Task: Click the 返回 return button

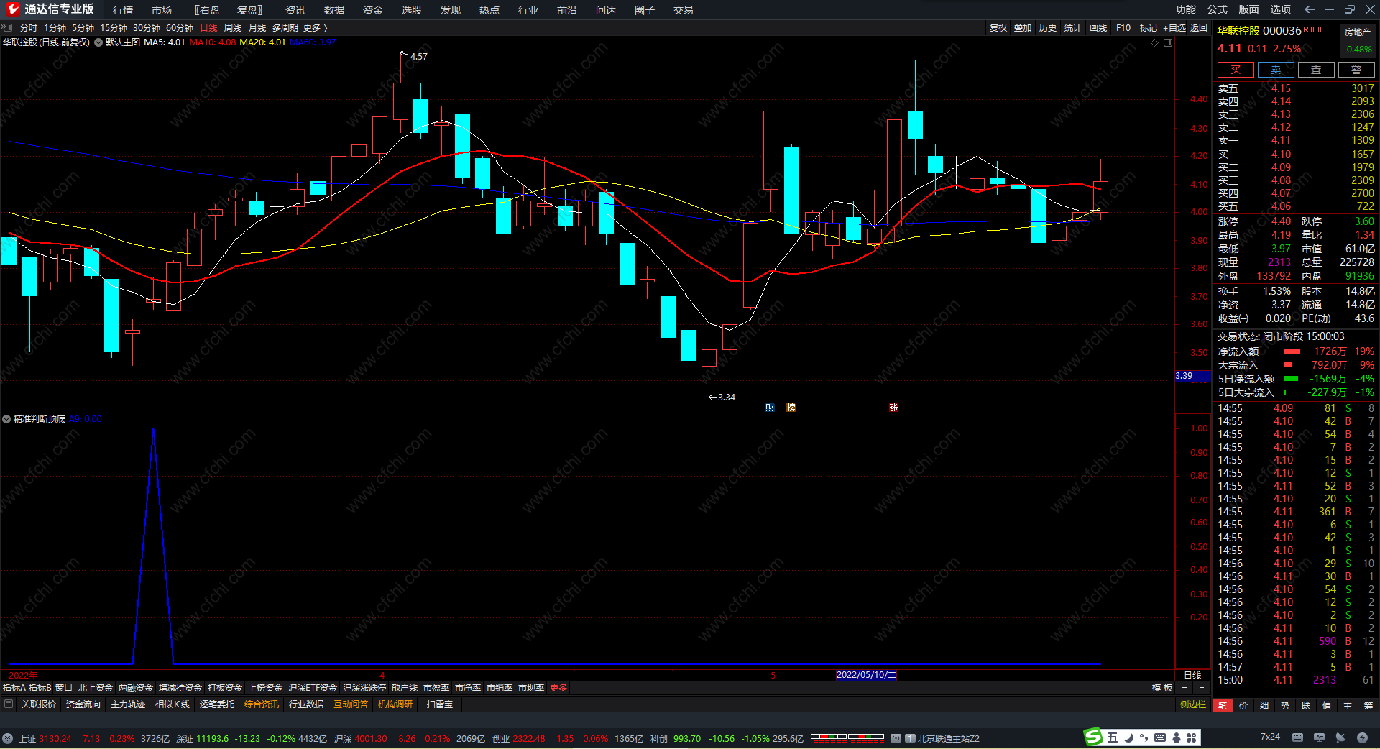Action: [x=1199, y=28]
